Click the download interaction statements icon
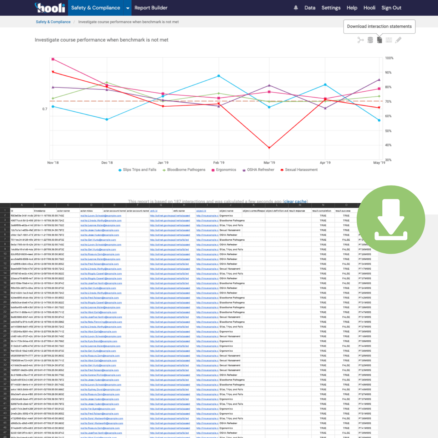 pyautogui.click(x=379, y=40)
